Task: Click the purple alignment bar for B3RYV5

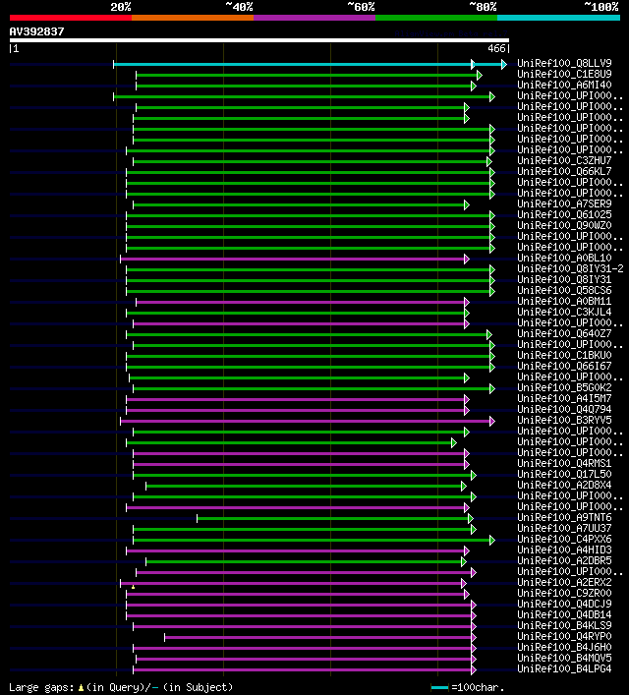Action: pos(308,421)
